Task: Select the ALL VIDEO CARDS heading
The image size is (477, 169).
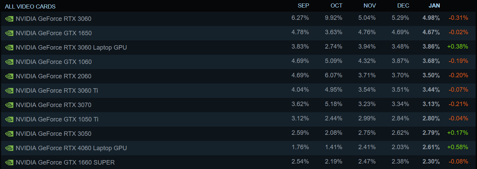Action: pyautogui.click(x=30, y=6)
